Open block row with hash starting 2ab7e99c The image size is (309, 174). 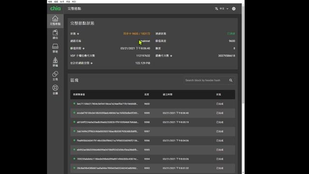tap(153, 131)
